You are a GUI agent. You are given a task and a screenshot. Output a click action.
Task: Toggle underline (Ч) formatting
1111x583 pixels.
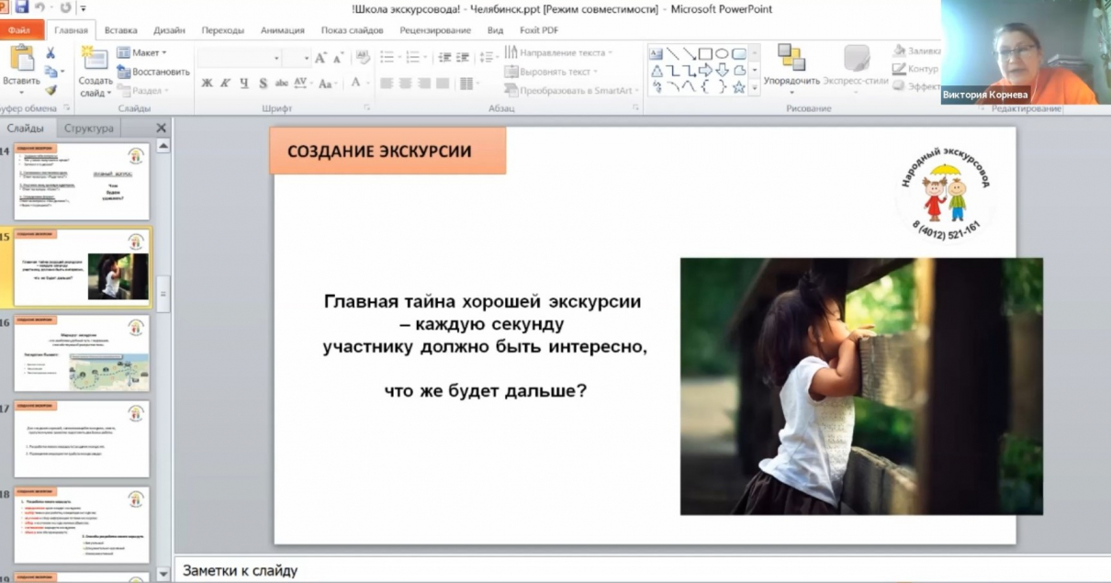coord(244,84)
